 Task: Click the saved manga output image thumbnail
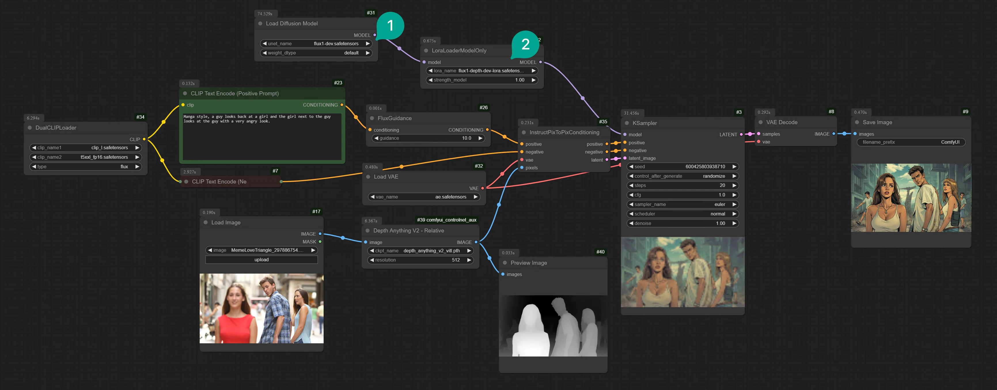click(911, 198)
